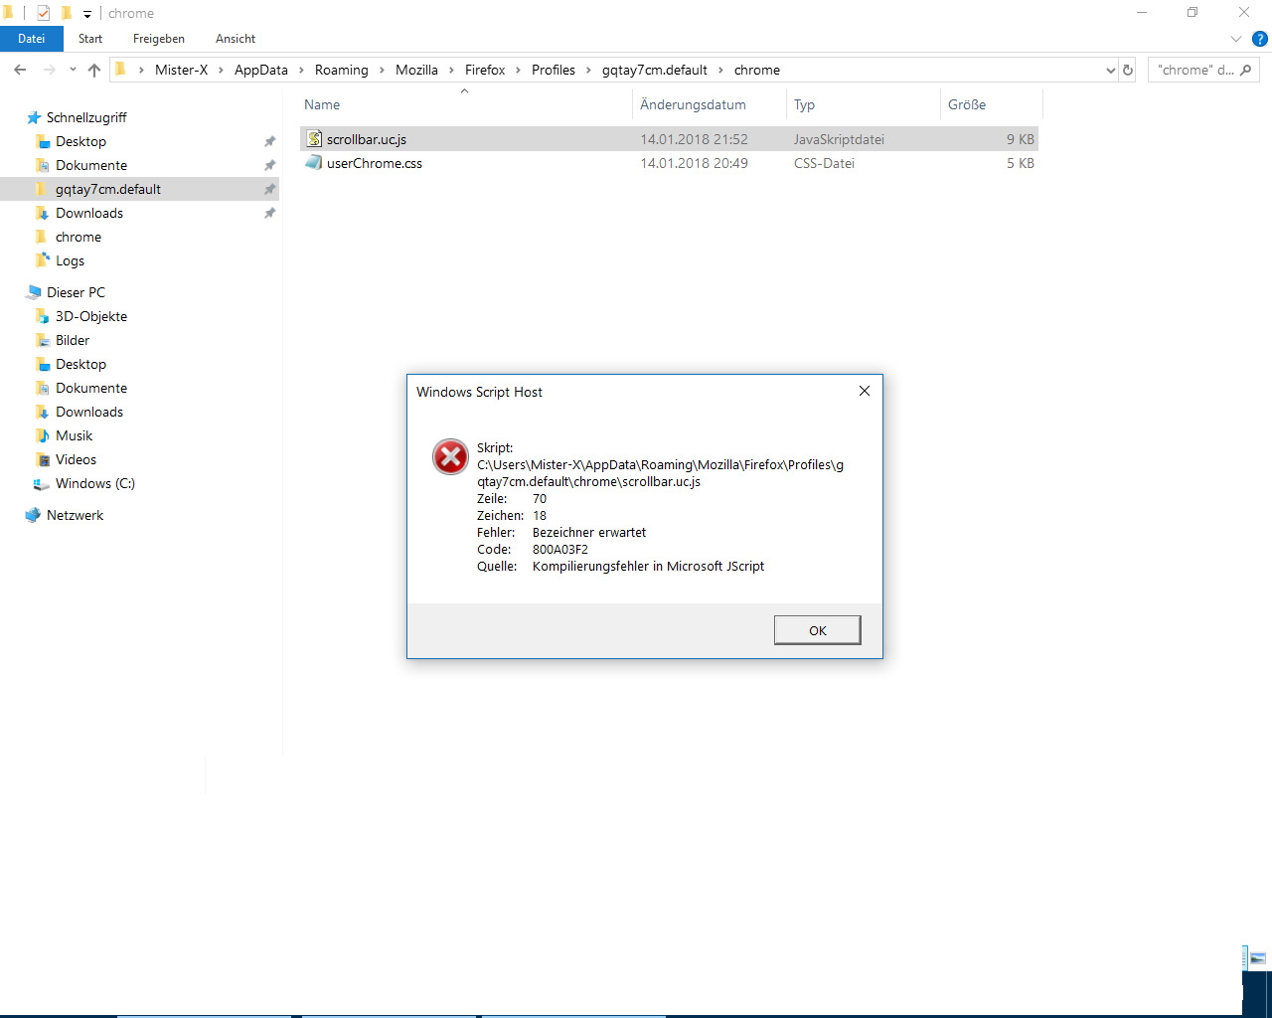Click the Bezeichner erwartet error text
Viewport: 1272px width, 1018px height.
pos(589,532)
